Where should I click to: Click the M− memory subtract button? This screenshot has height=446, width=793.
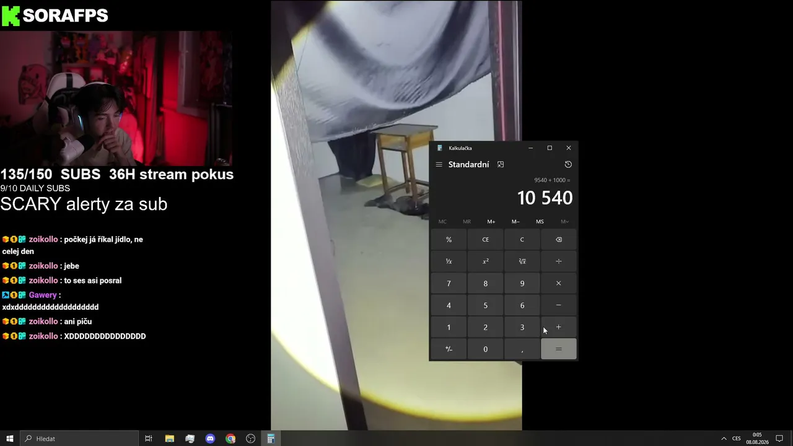[515, 222]
